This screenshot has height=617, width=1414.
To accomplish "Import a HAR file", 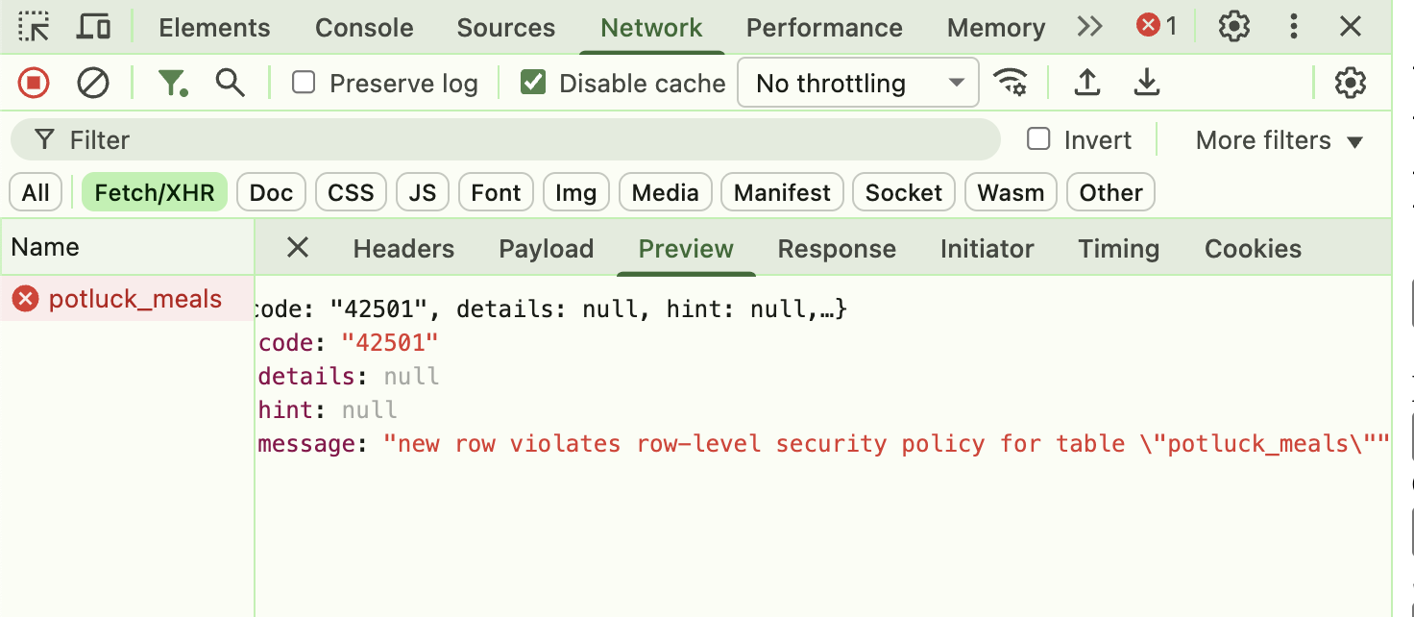I will [1086, 83].
